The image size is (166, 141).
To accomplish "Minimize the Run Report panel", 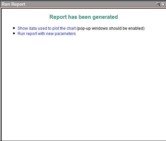I will click(x=158, y=4).
